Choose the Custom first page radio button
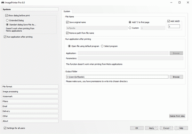This screenshot has width=192, height=134. tap(130, 28)
